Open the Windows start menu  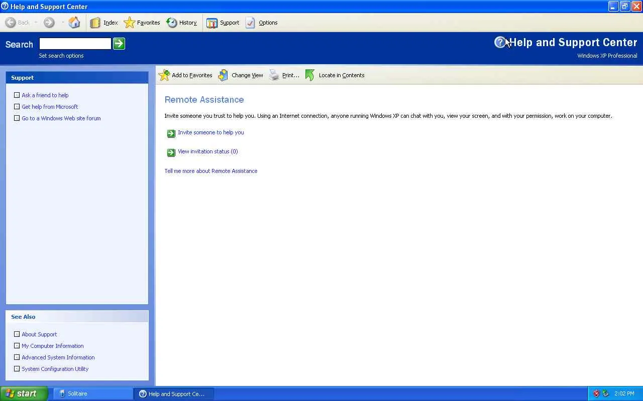(24, 393)
